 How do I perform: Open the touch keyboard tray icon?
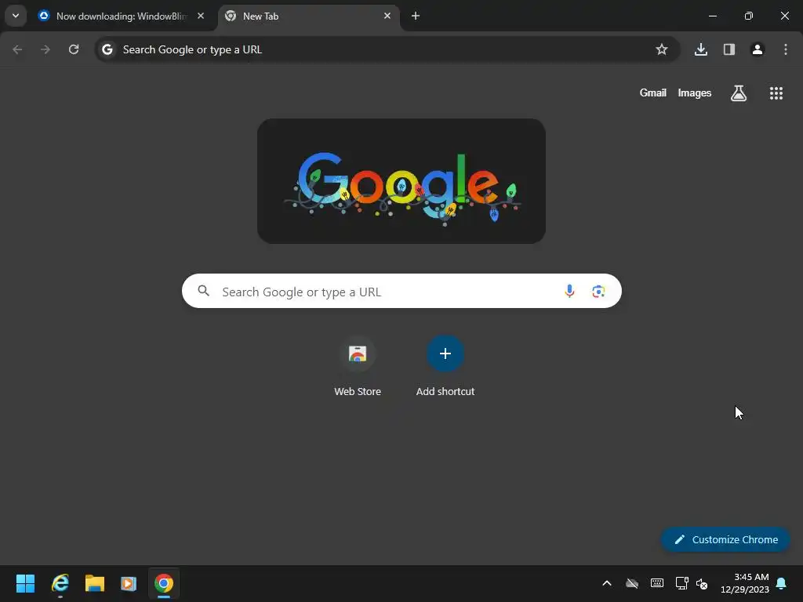(657, 583)
